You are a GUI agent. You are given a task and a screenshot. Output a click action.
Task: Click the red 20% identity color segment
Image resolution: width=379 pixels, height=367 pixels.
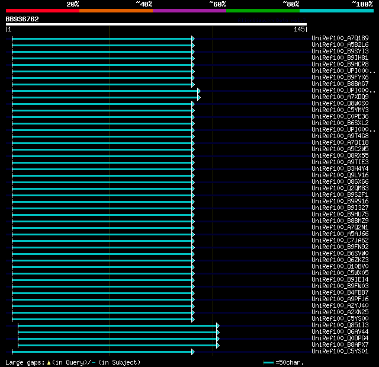43,11
